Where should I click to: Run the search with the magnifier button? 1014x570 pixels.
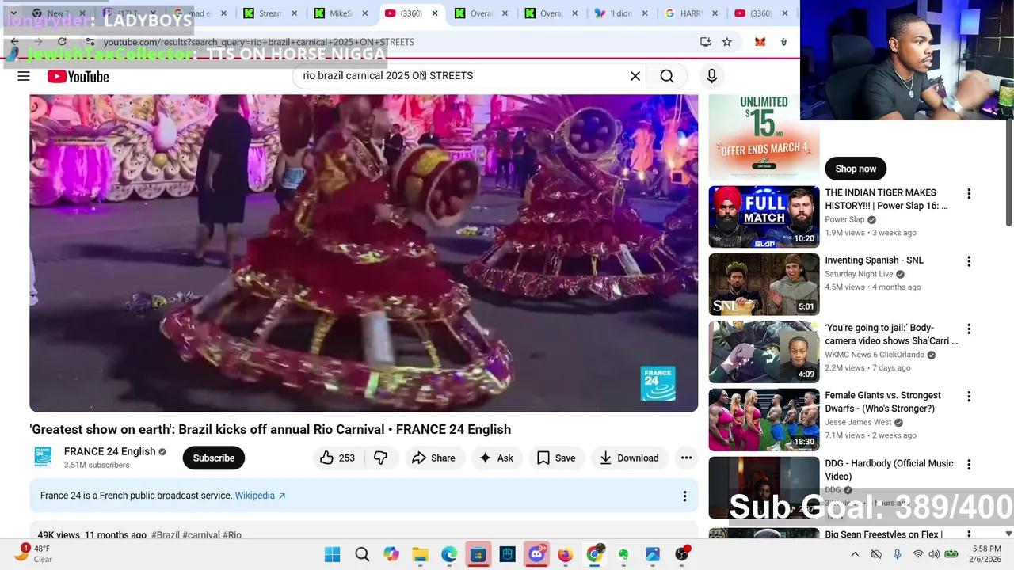point(667,76)
